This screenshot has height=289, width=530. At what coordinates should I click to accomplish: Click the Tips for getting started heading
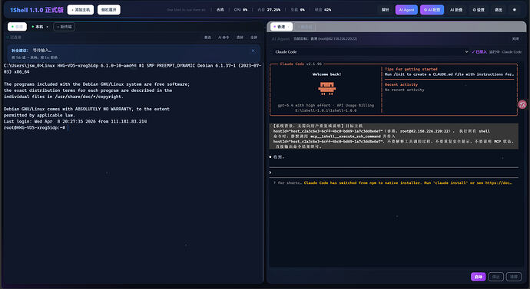pyautogui.click(x=411, y=69)
